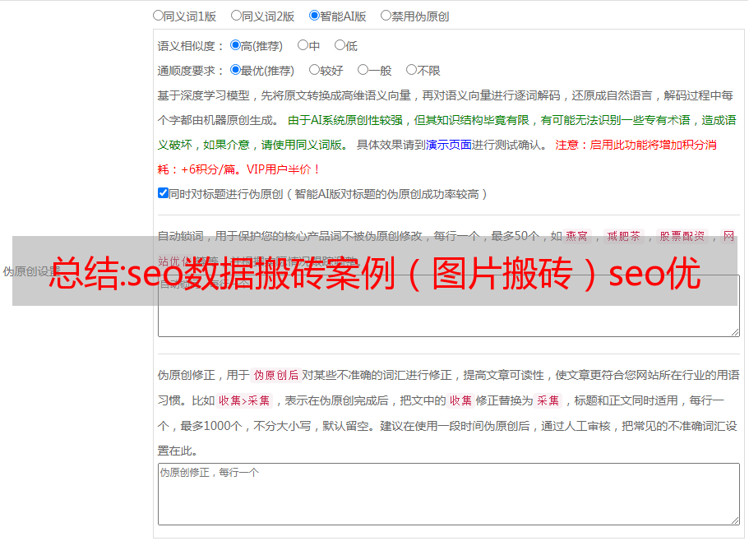Viewport: 749px width, 541px height.
Task: Open the 演示页面 link
Action: [x=449, y=145]
